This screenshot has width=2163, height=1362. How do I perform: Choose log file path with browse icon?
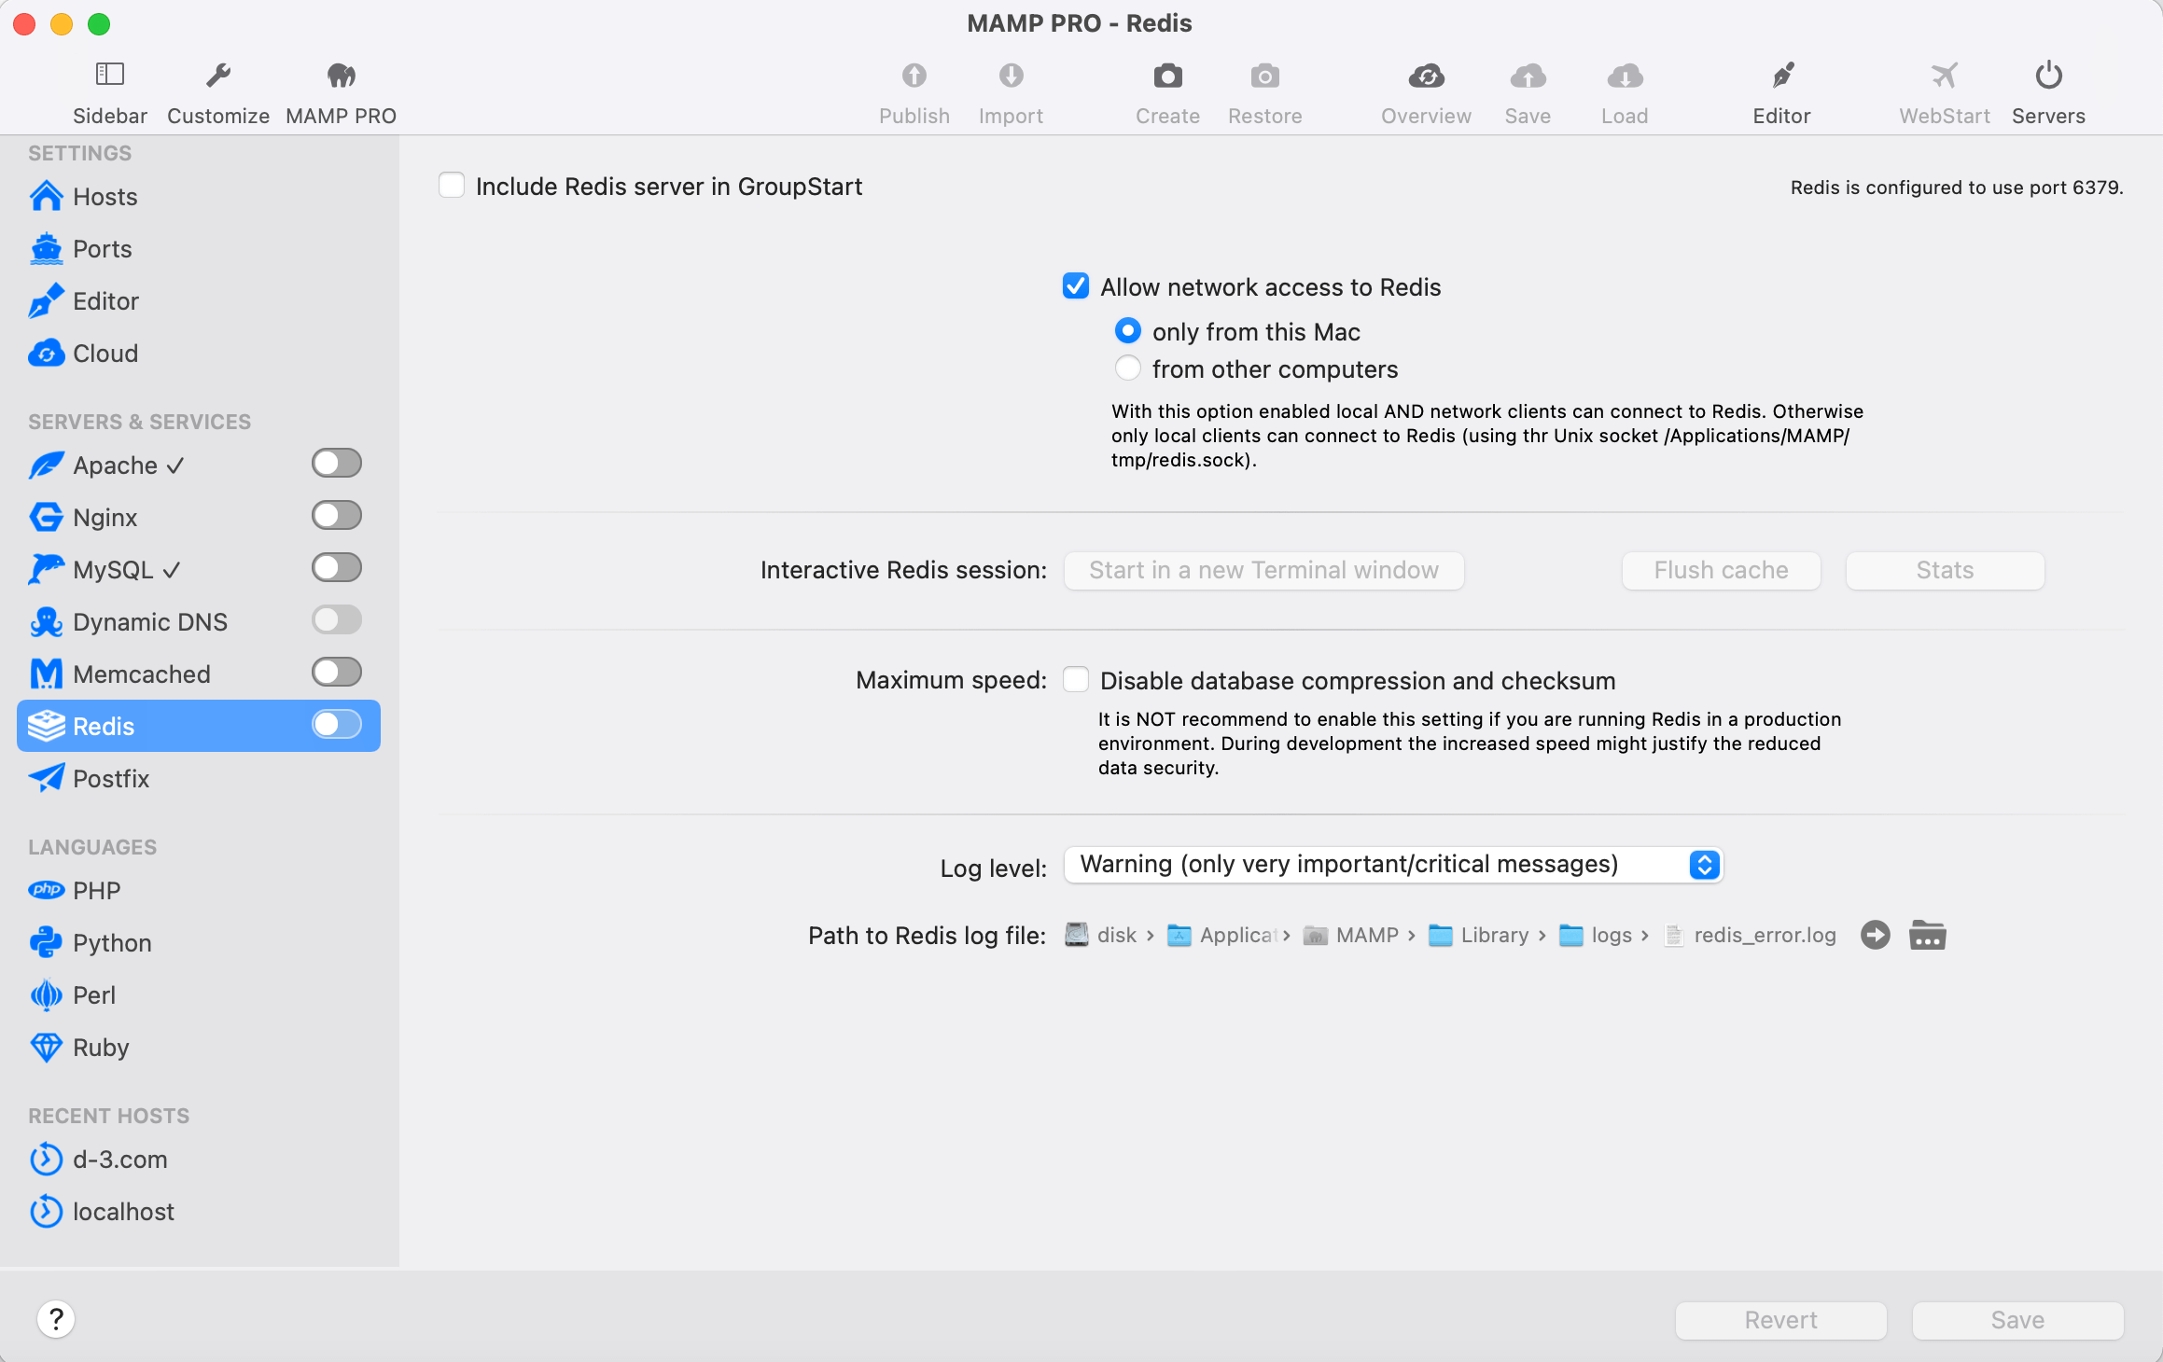tap(1928, 935)
